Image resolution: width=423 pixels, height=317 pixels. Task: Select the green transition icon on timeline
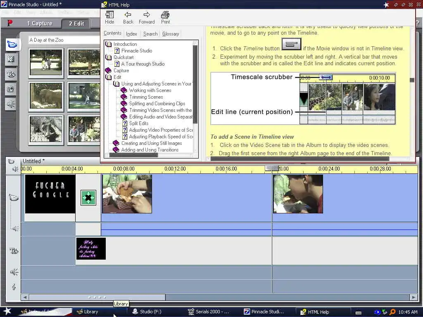(x=88, y=198)
